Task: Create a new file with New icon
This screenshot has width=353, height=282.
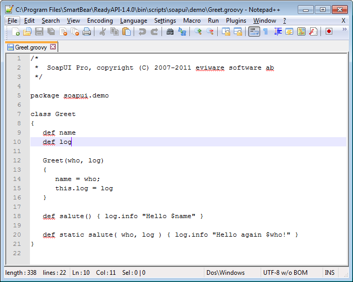Action: click(15, 31)
